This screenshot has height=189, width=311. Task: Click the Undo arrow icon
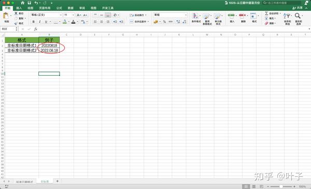pyautogui.click(x=36, y=3)
